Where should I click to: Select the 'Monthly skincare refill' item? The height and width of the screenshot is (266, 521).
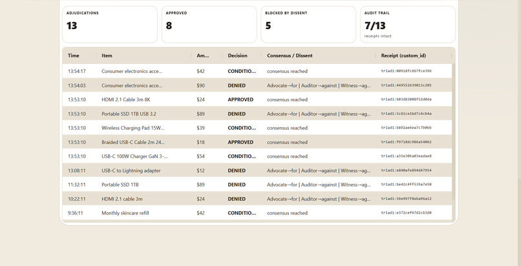click(x=125, y=213)
